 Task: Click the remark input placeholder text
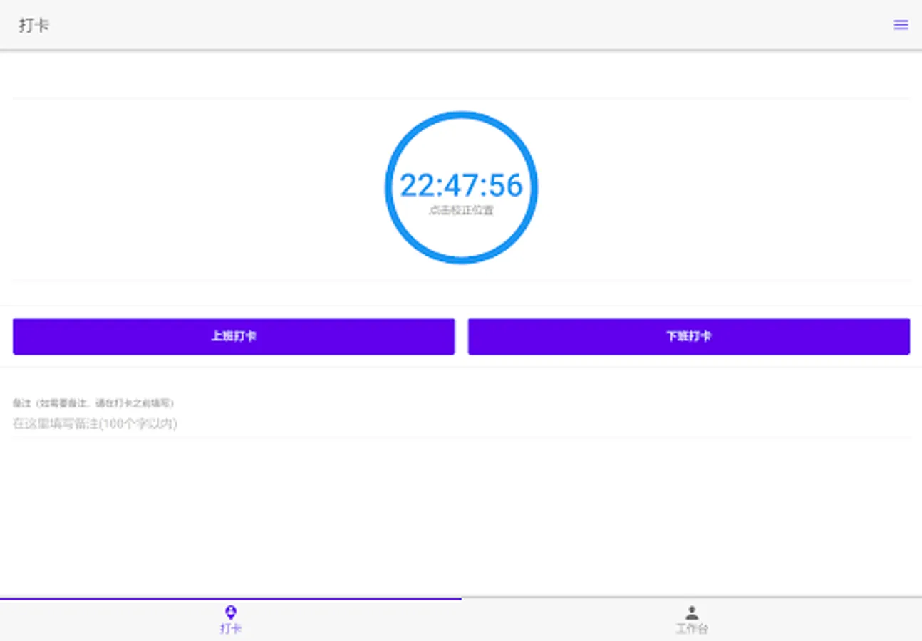point(95,423)
